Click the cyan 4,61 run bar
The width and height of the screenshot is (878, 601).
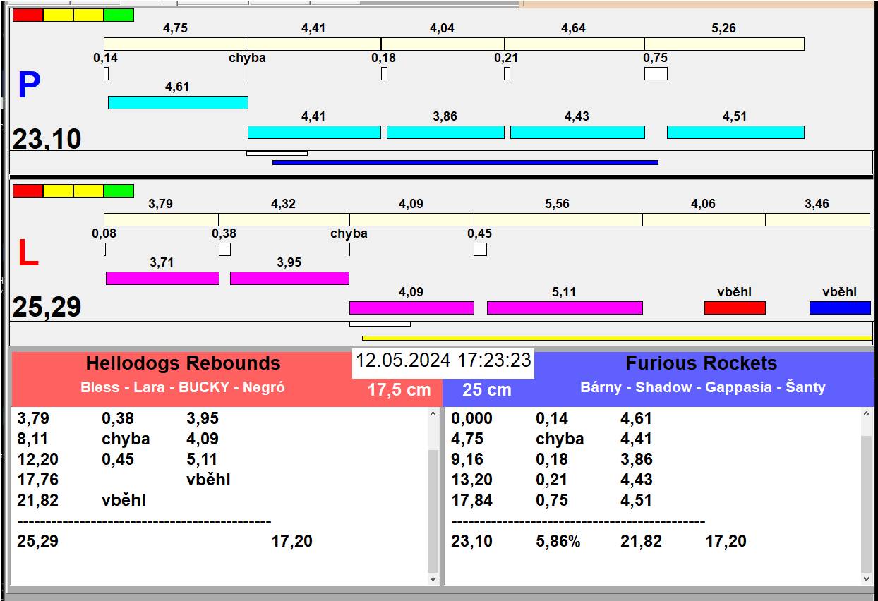(178, 102)
